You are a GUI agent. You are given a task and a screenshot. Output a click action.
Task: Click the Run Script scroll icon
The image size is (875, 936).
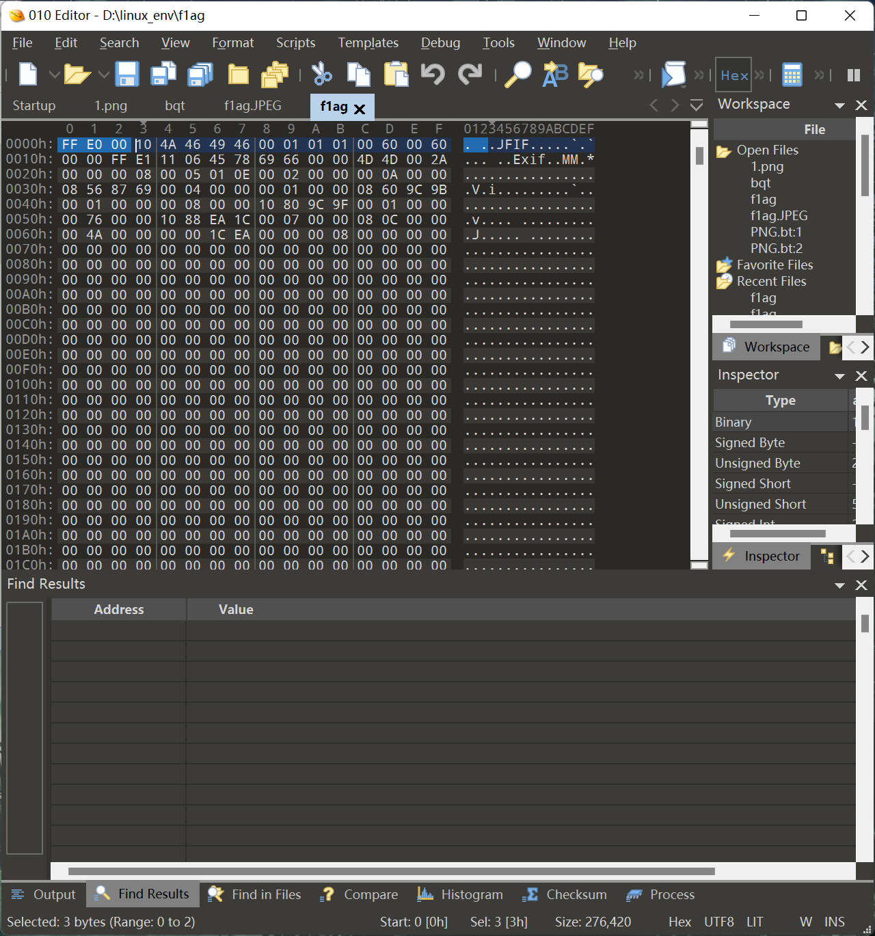click(673, 74)
